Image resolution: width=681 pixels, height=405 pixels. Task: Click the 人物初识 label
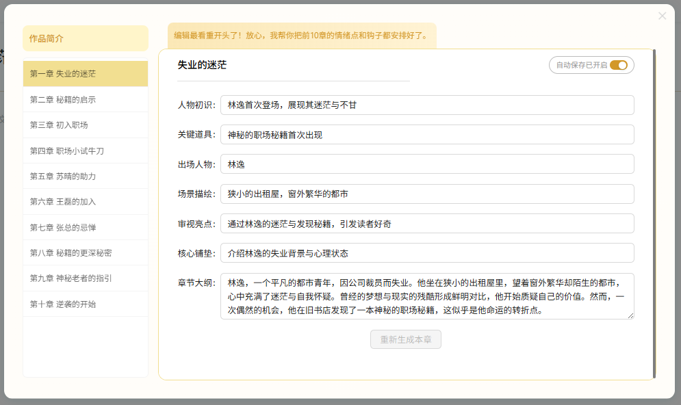196,105
